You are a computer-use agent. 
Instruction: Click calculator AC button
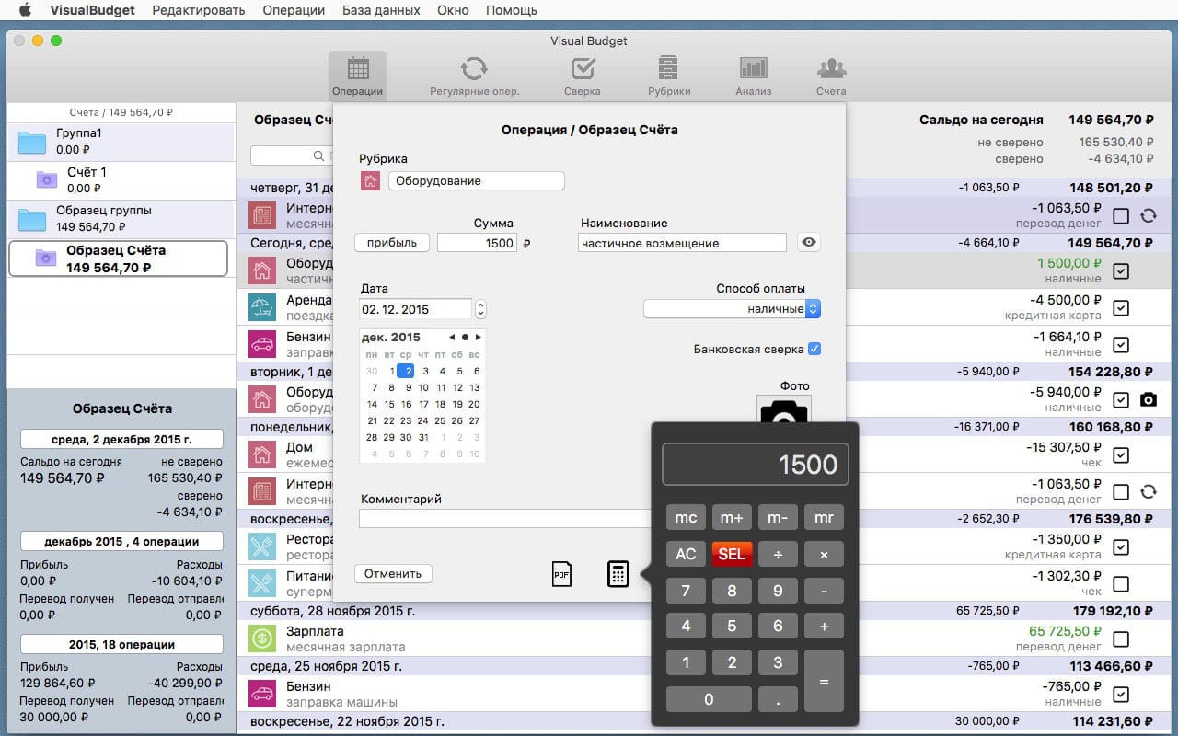click(x=686, y=554)
